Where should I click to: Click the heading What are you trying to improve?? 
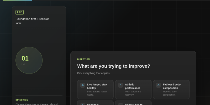[x=114, y=66]
